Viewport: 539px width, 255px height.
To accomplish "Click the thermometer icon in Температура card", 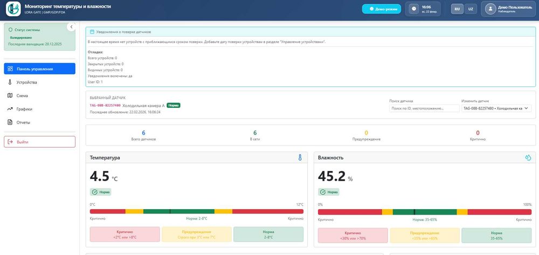I will (300, 157).
